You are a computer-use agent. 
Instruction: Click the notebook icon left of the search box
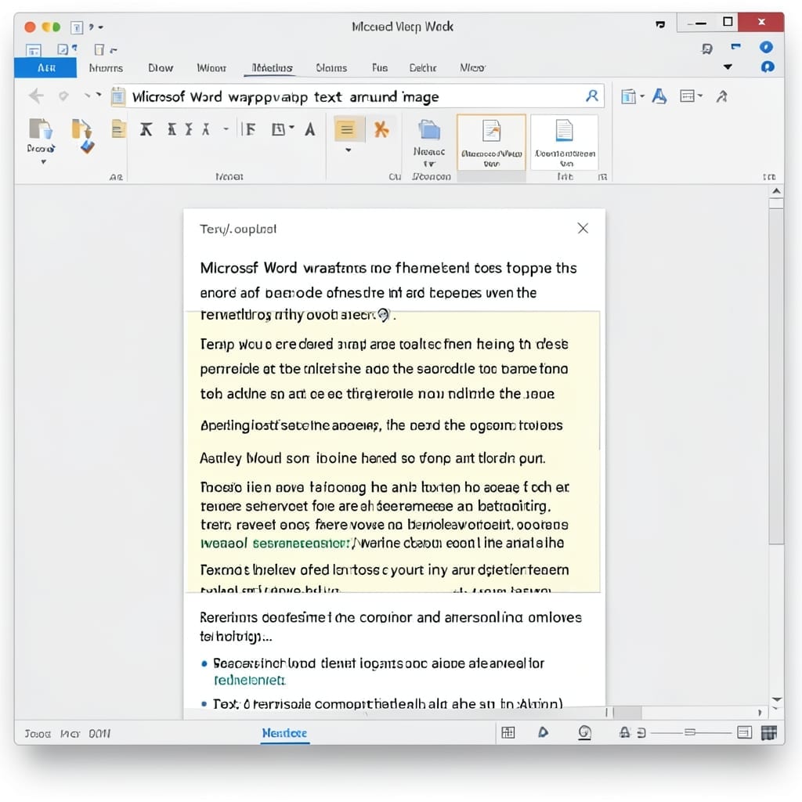coord(118,96)
